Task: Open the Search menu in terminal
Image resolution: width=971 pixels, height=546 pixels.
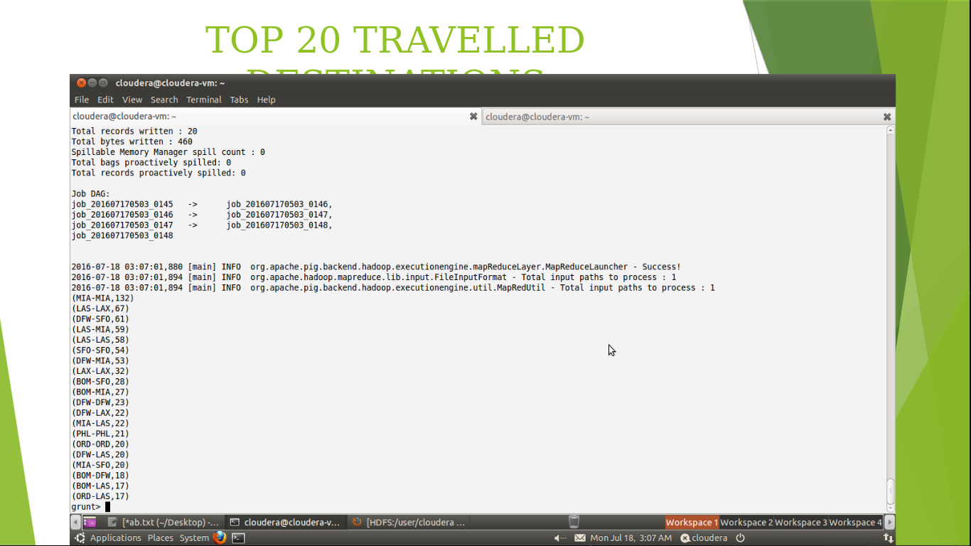Action: [x=164, y=100]
